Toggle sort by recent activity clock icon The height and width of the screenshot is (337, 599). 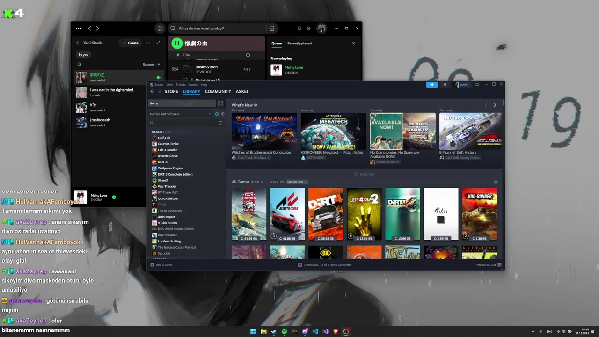coord(217,114)
